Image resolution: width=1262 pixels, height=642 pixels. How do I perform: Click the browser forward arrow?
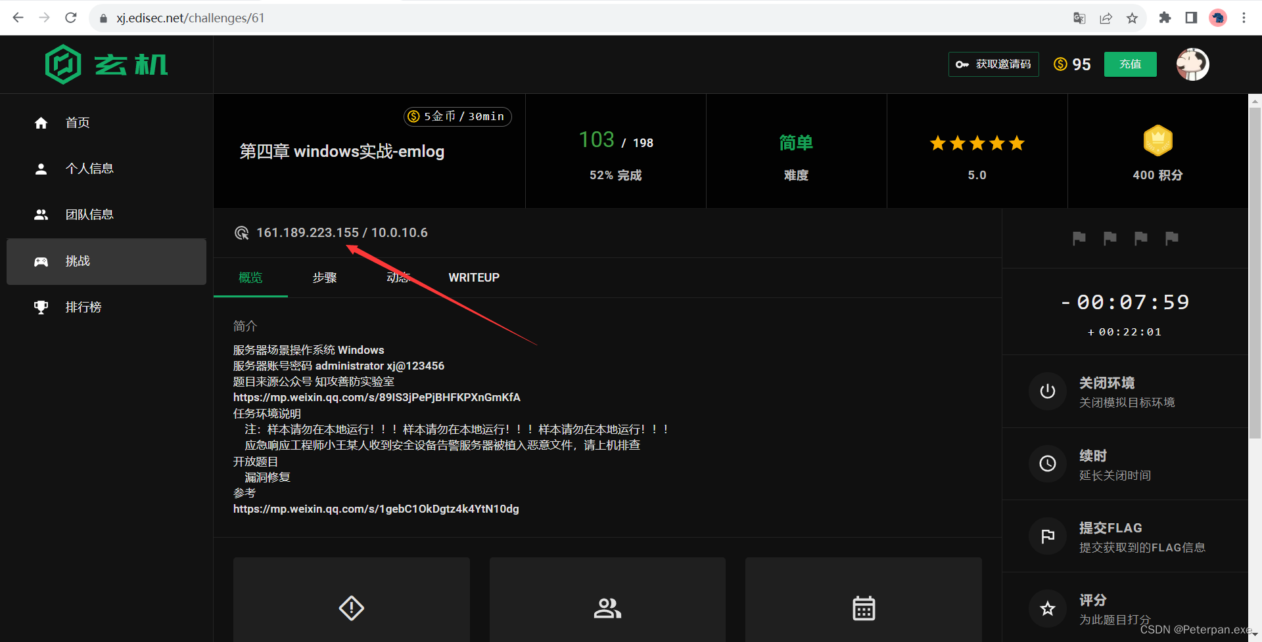coord(45,18)
